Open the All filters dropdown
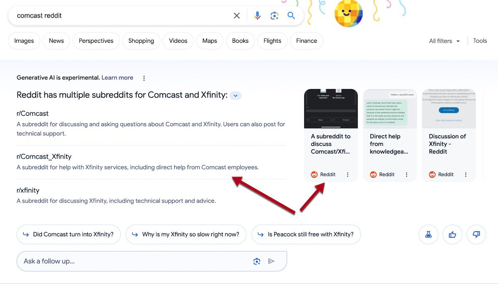The image size is (498, 284). coord(444,41)
